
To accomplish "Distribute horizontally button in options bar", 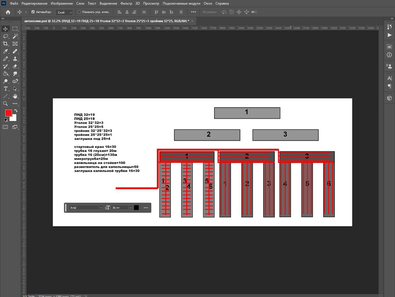I will [181, 12].
